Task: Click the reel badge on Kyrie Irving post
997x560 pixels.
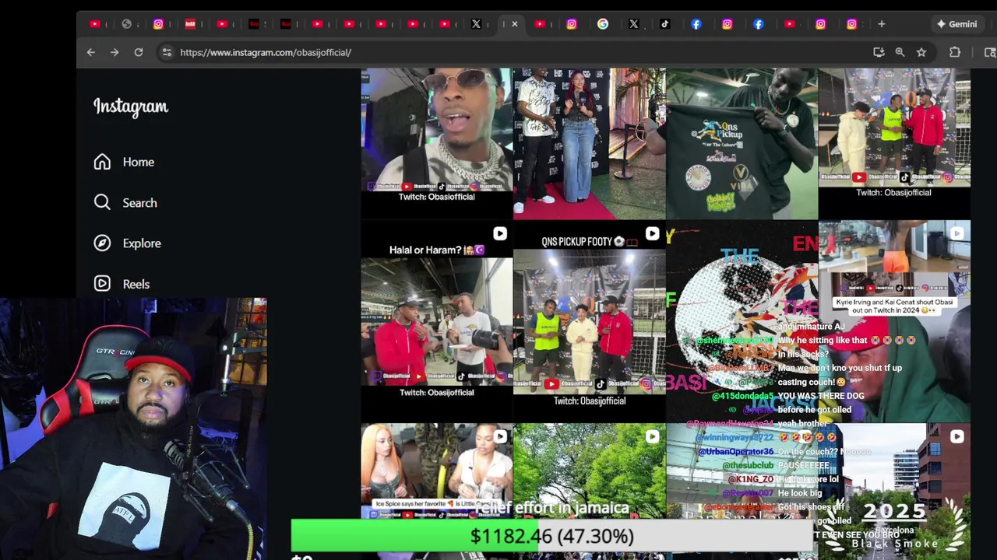Action: point(956,233)
